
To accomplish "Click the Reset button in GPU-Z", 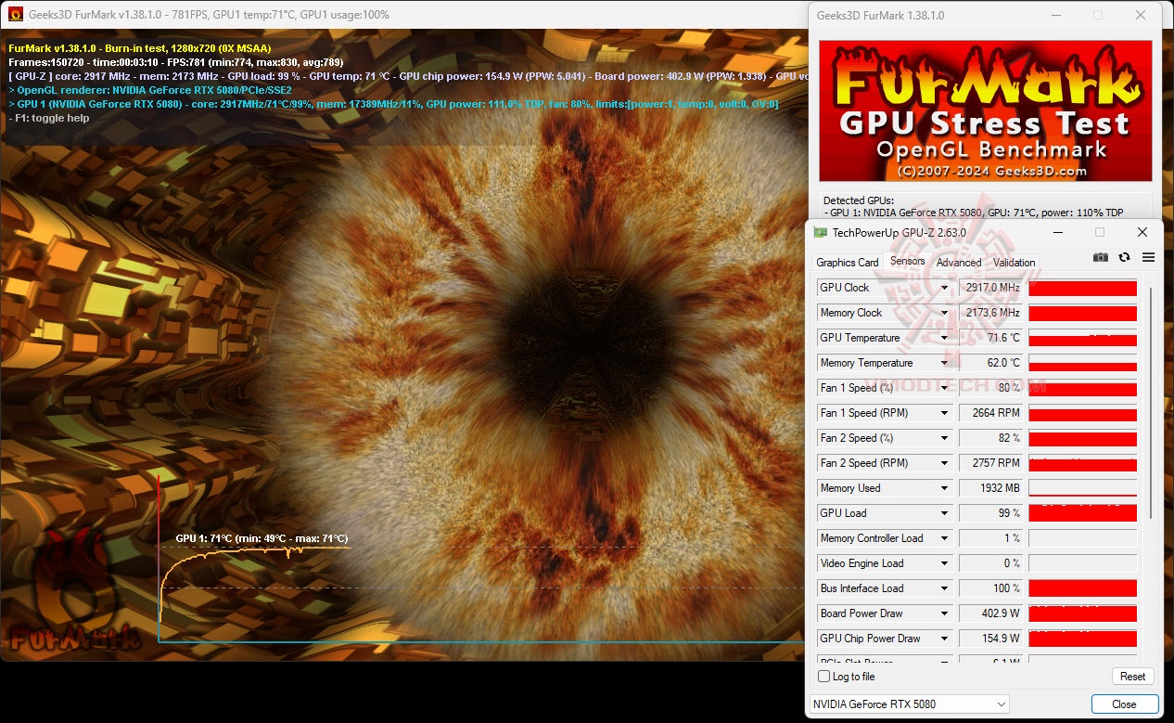I will coord(1132,677).
